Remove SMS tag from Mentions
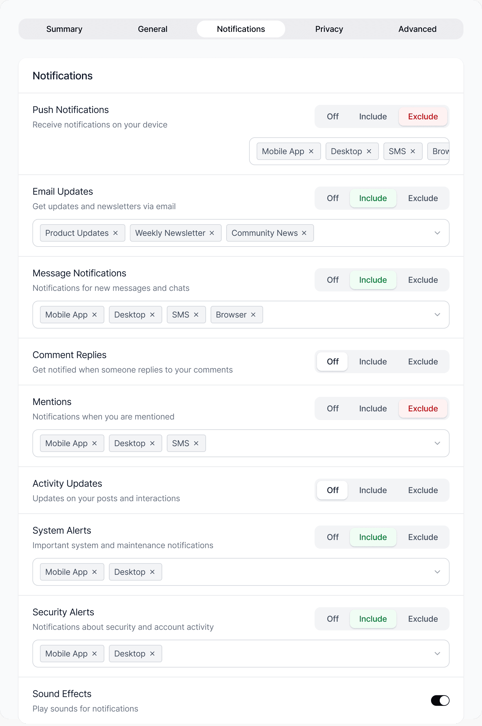Screen dimensions: 482x726 tap(196, 443)
